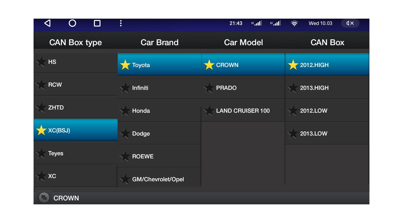Open the three-dot overflow menu
Viewport: 403px width, 223px height.
[121, 23]
